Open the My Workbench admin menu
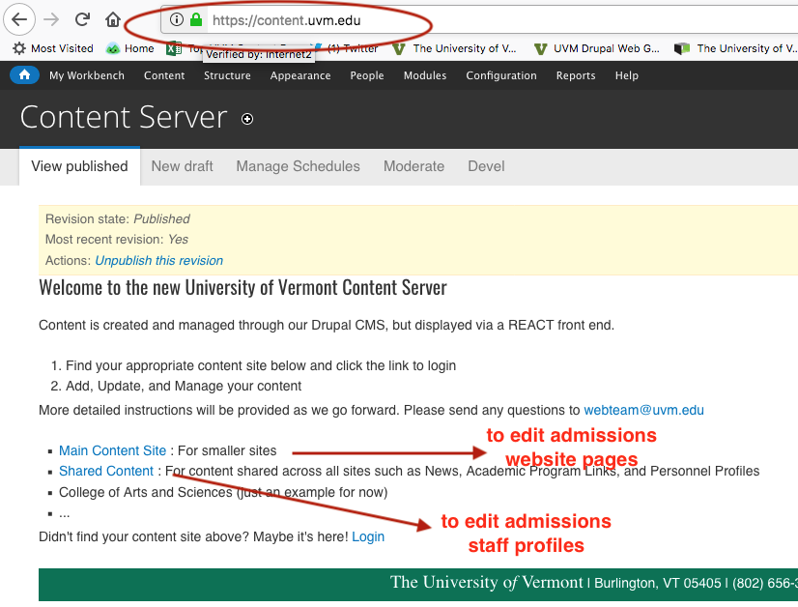 pyautogui.click(x=87, y=75)
